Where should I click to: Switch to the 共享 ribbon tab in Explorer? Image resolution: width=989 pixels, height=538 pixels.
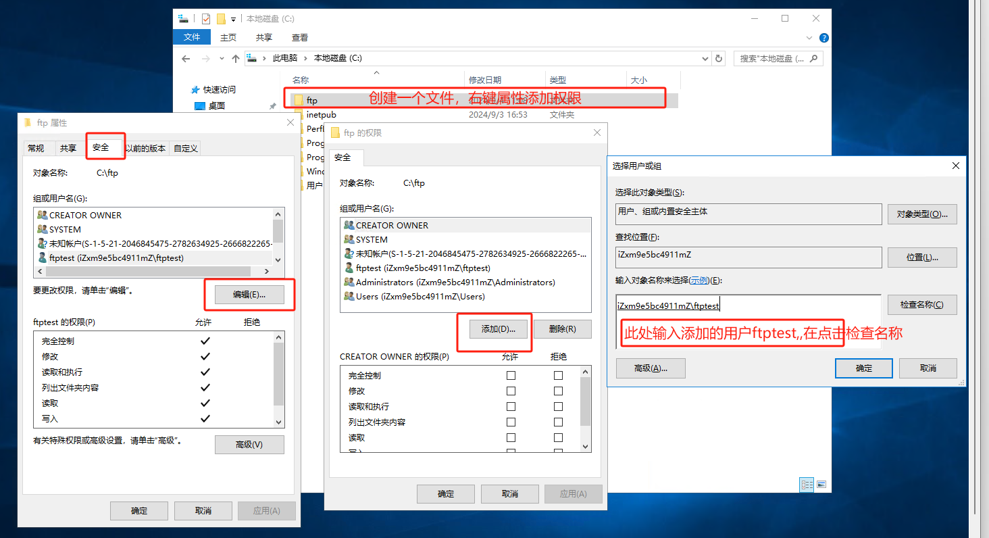click(264, 38)
